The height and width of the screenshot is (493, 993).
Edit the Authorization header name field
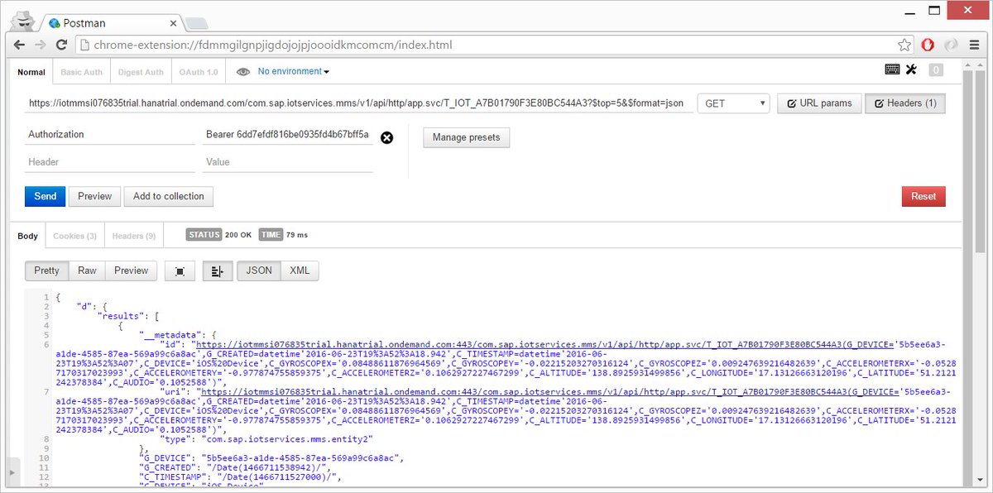tap(109, 135)
